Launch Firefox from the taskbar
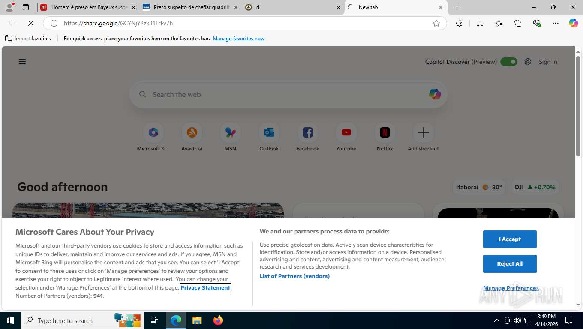583x329 pixels. pos(218,320)
